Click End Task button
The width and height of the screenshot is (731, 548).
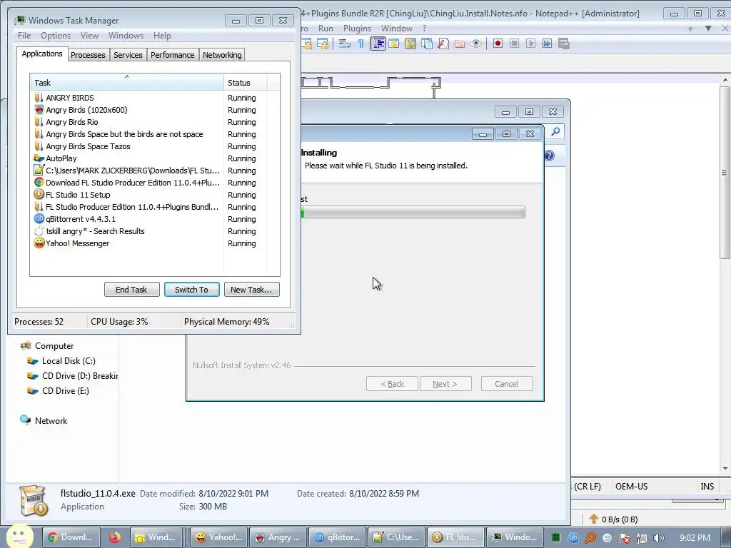(131, 290)
